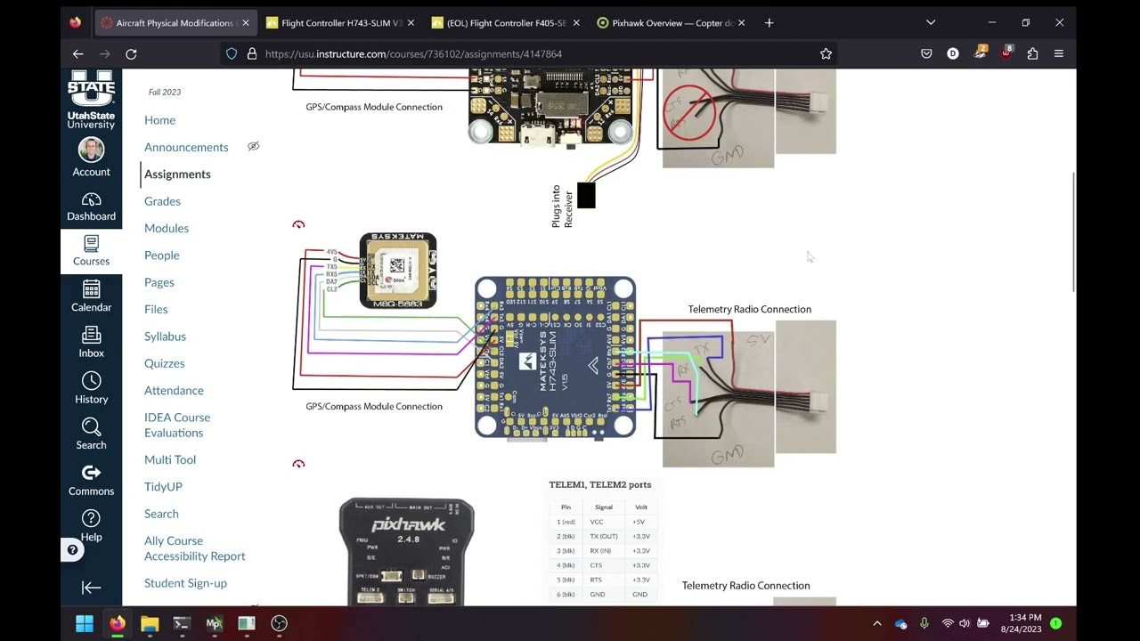Open the Canvas Help menu

(91, 526)
